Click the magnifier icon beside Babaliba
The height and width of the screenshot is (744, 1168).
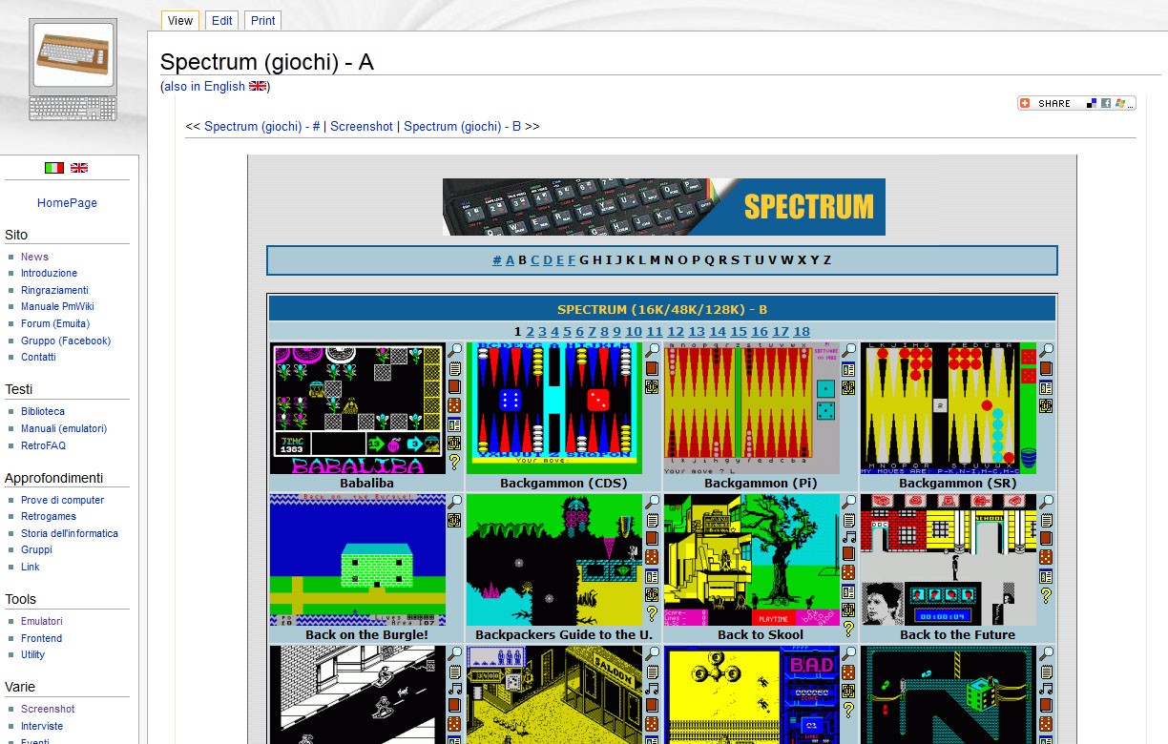(454, 351)
